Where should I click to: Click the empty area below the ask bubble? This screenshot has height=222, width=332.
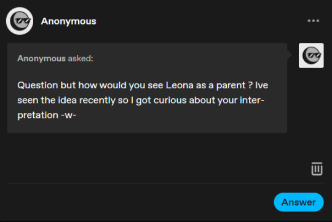pos(148,158)
